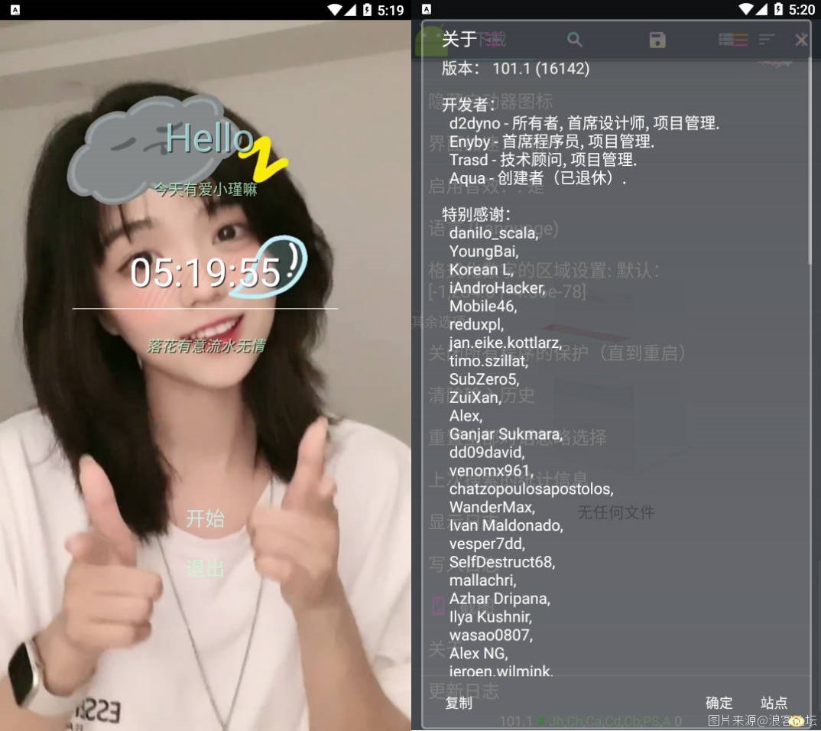The image size is (821, 731).
Task: Click the A keyboard icon in left status bar
Action: coord(15,9)
